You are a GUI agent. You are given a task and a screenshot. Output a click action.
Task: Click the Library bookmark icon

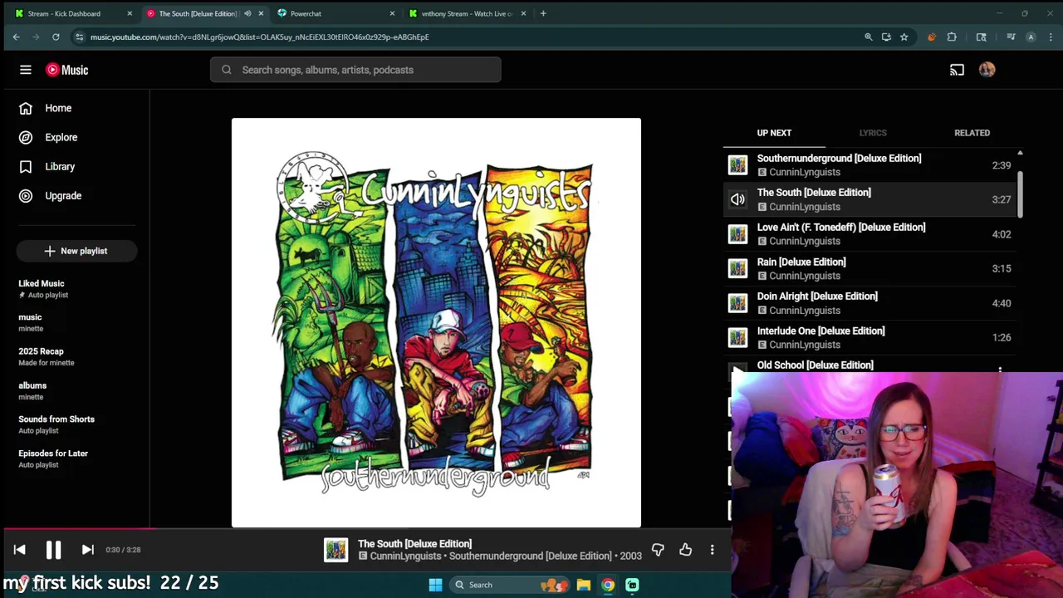click(x=26, y=166)
